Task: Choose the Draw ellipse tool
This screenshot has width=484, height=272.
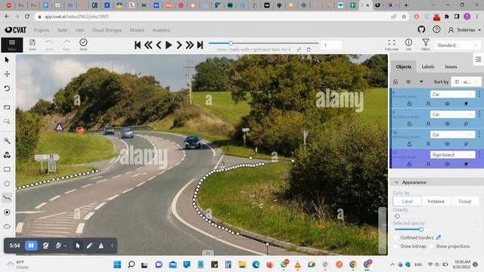Action: 7,227
